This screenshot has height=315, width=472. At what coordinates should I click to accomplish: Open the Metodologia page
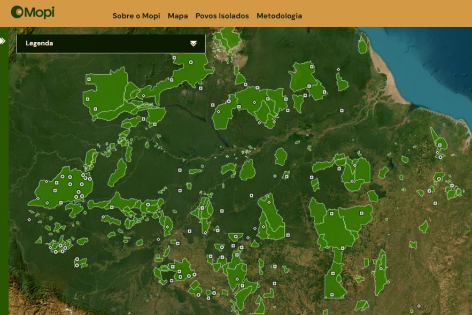[279, 16]
